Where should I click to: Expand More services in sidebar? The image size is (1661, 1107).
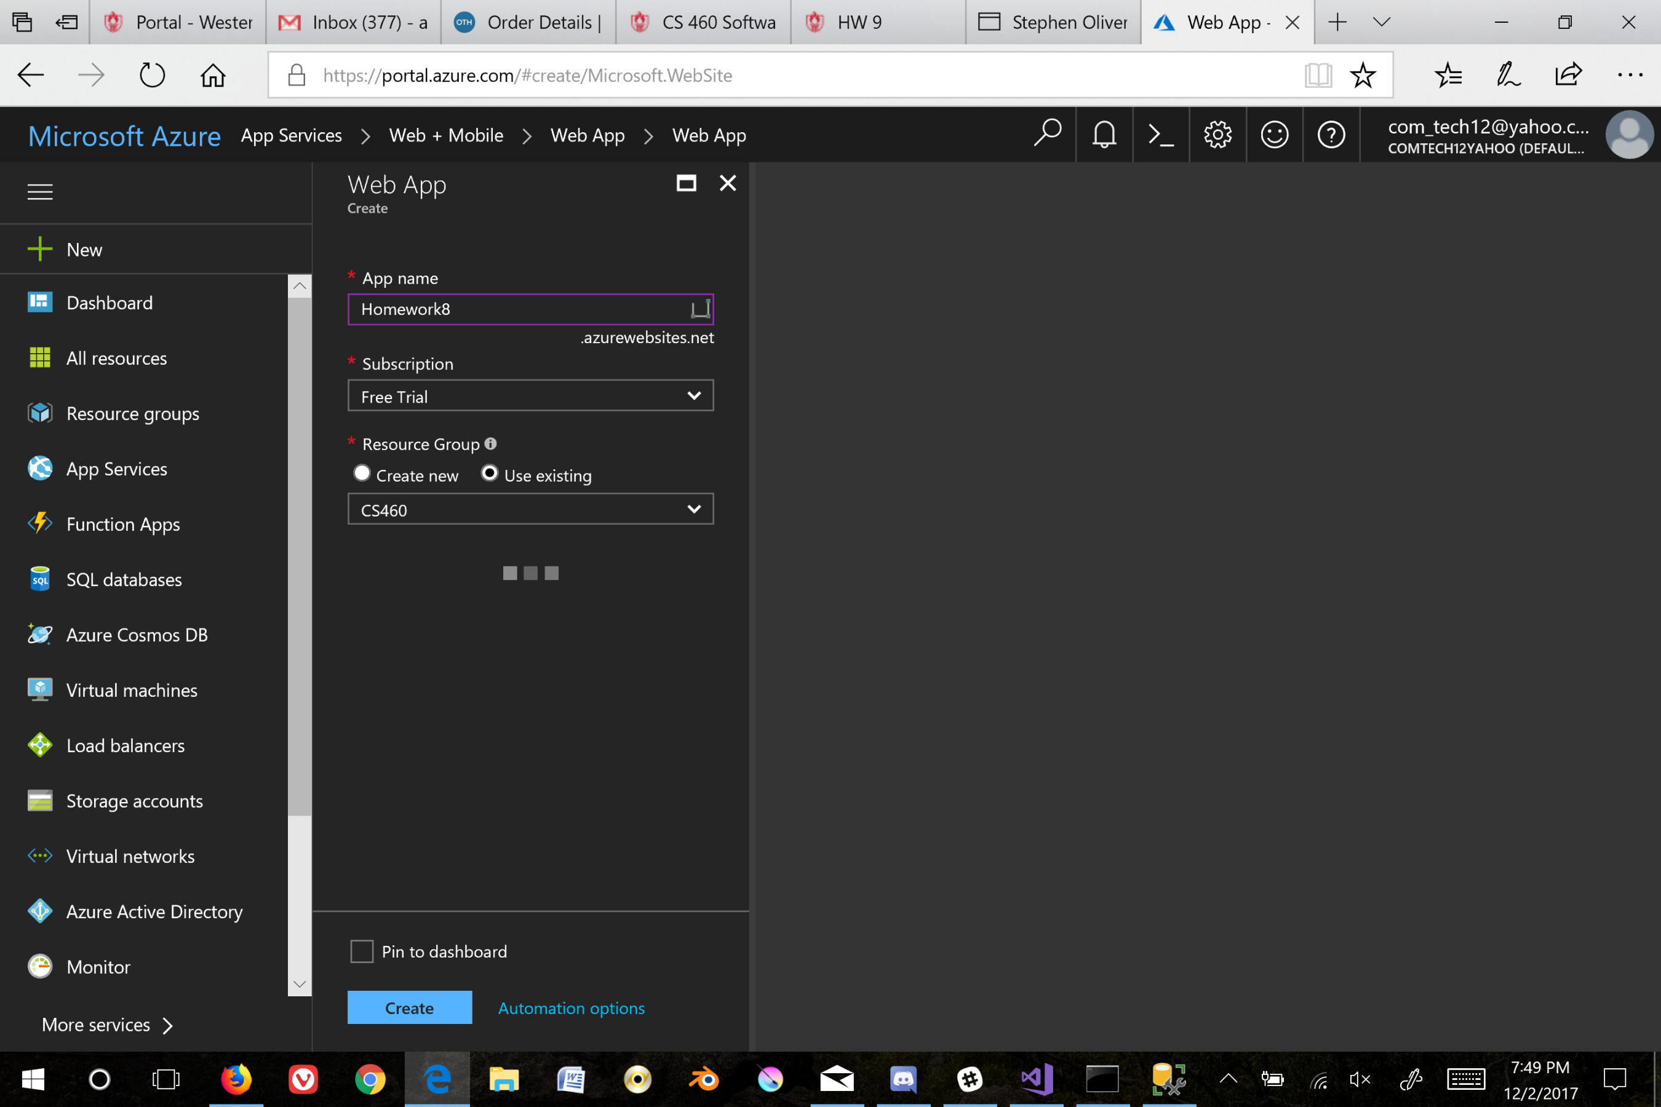point(107,1025)
